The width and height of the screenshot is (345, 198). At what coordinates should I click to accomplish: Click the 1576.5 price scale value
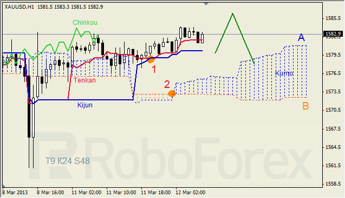[333, 73]
